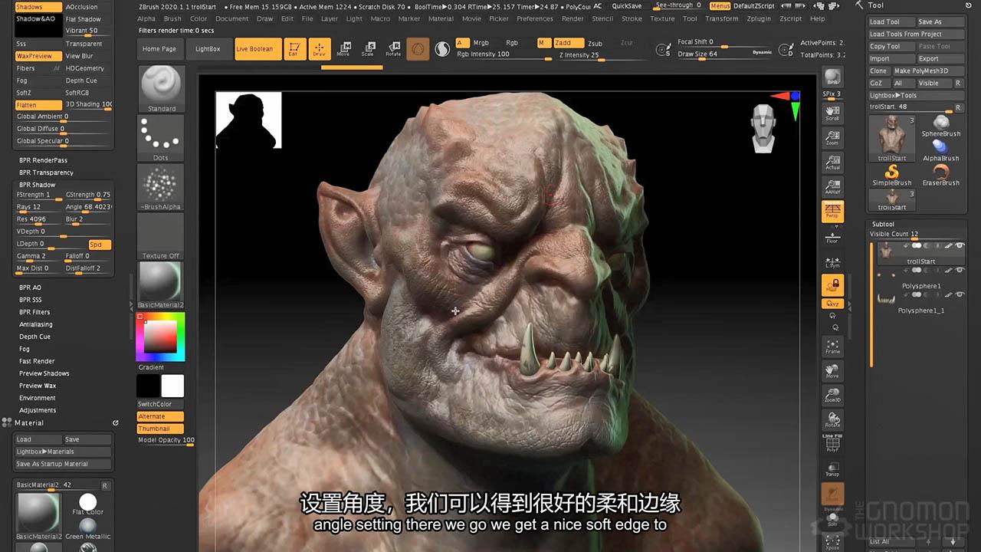Open the Texture Off picker
Image resolution: width=981 pixels, height=552 pixels.
(161, 237)
